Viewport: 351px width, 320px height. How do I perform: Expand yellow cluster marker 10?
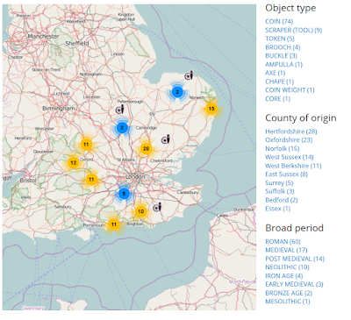pyautogui.click(x=140, y=211)
